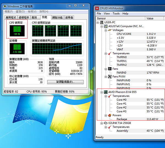Switch to the 使用者 tab
Viewport: 165px width, 148px height.
click(69, 18)
